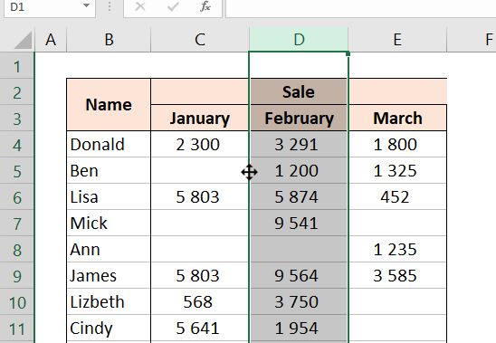Click the Enter checkmark icon in formula bar
The width and height of the screenshot is (496, 343).
click(173, 6)
